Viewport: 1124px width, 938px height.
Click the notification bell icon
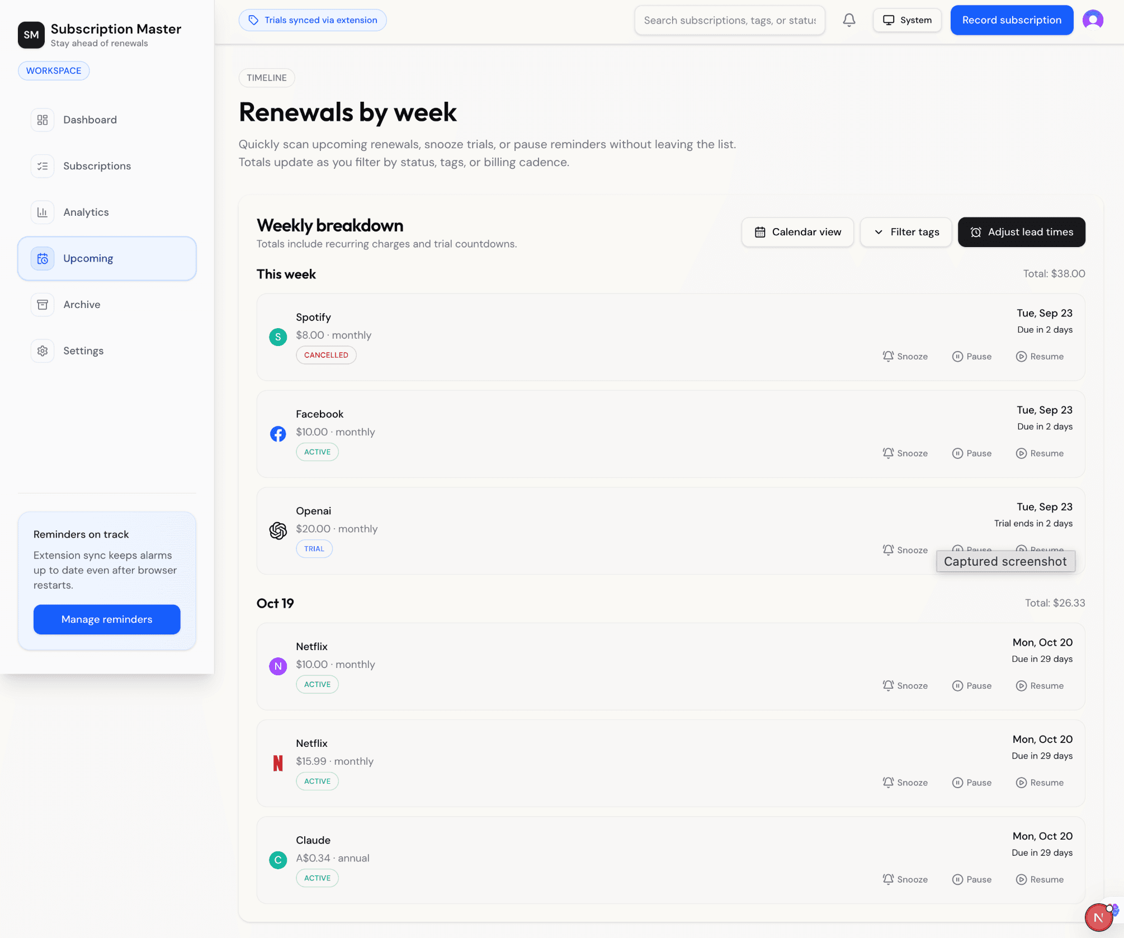[x=849, y=20]
